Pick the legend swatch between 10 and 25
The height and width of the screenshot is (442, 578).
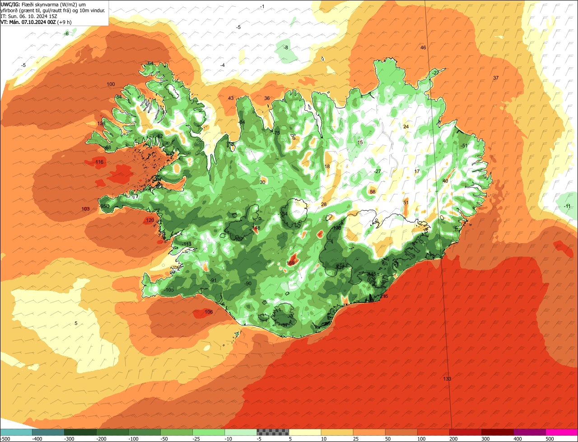(337, 432)
